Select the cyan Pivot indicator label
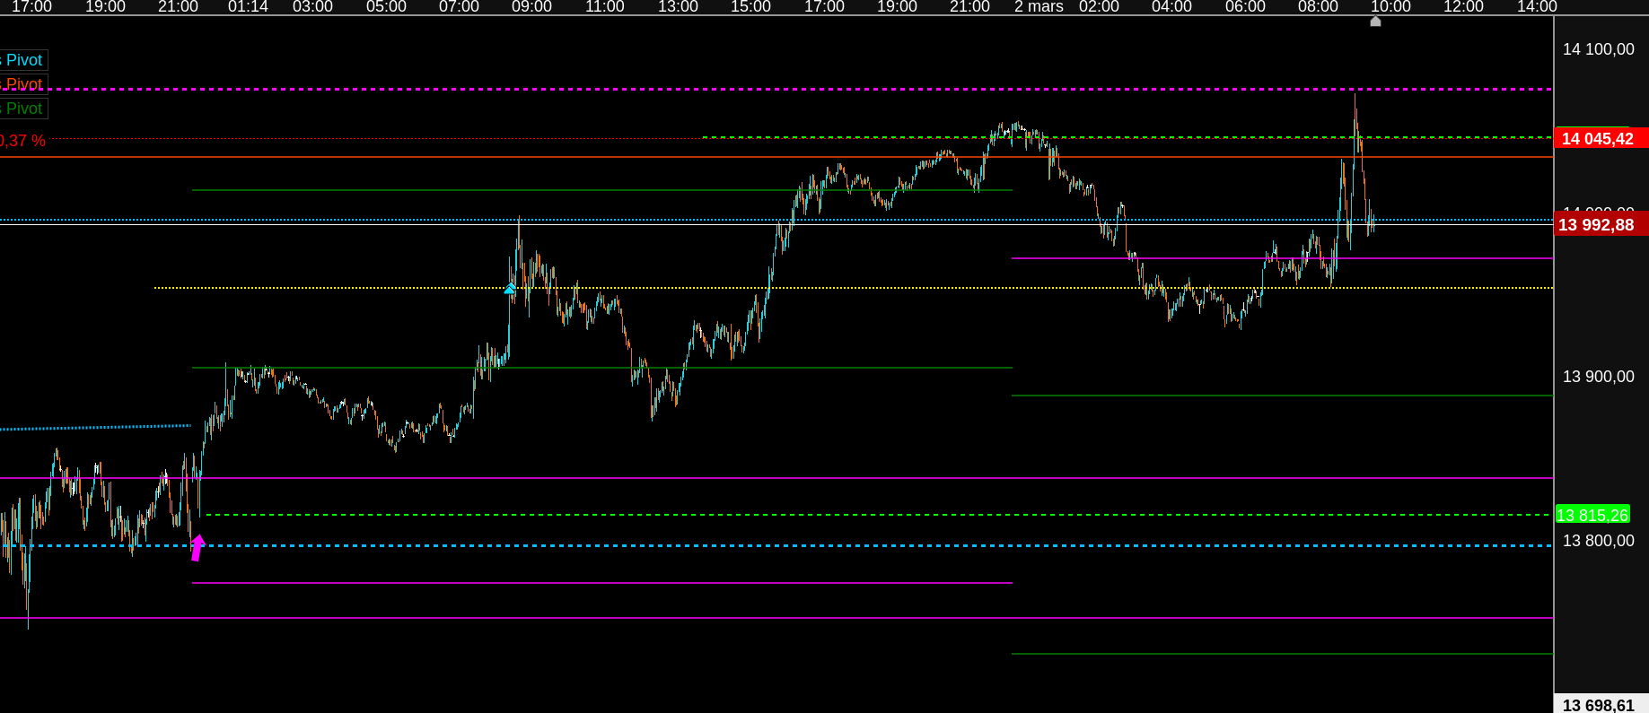Image resolution: width=1649 pixels, height=713 pixels. click(23, 60)
